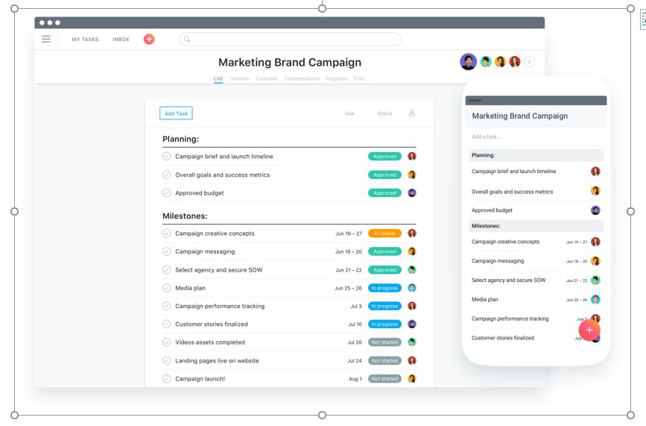This screenshot has height=426, width=646.
Task: Tap the floating plus button on phone
Action: coord(589,330)
